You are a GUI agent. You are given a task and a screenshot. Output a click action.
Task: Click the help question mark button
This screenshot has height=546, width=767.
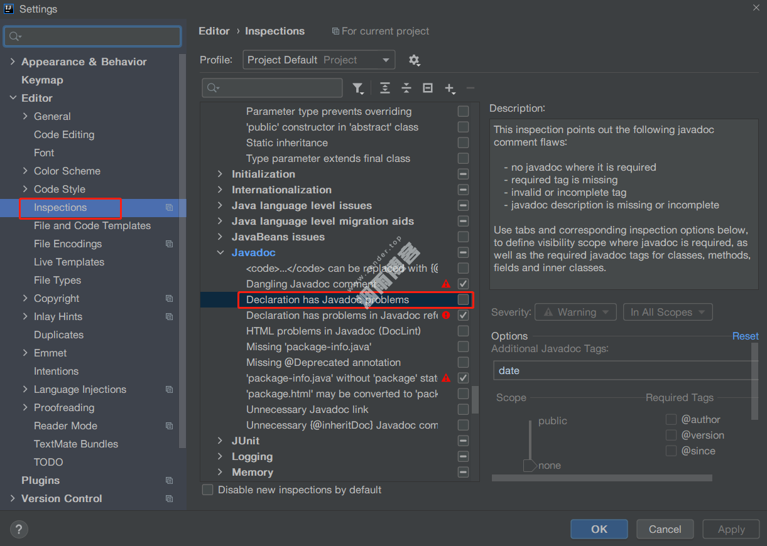coord(19,529)
